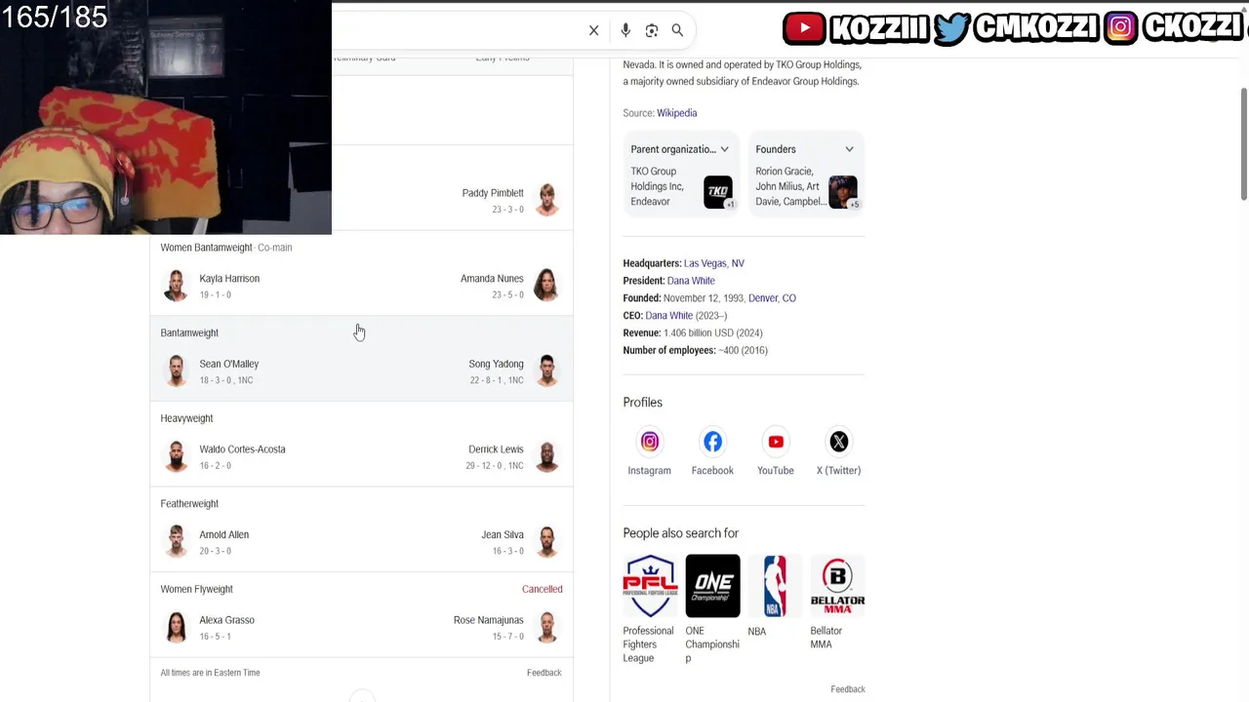1249x702 pixels.
Task: Click the Founders photo thumbnail
Action: coord(843,192)
